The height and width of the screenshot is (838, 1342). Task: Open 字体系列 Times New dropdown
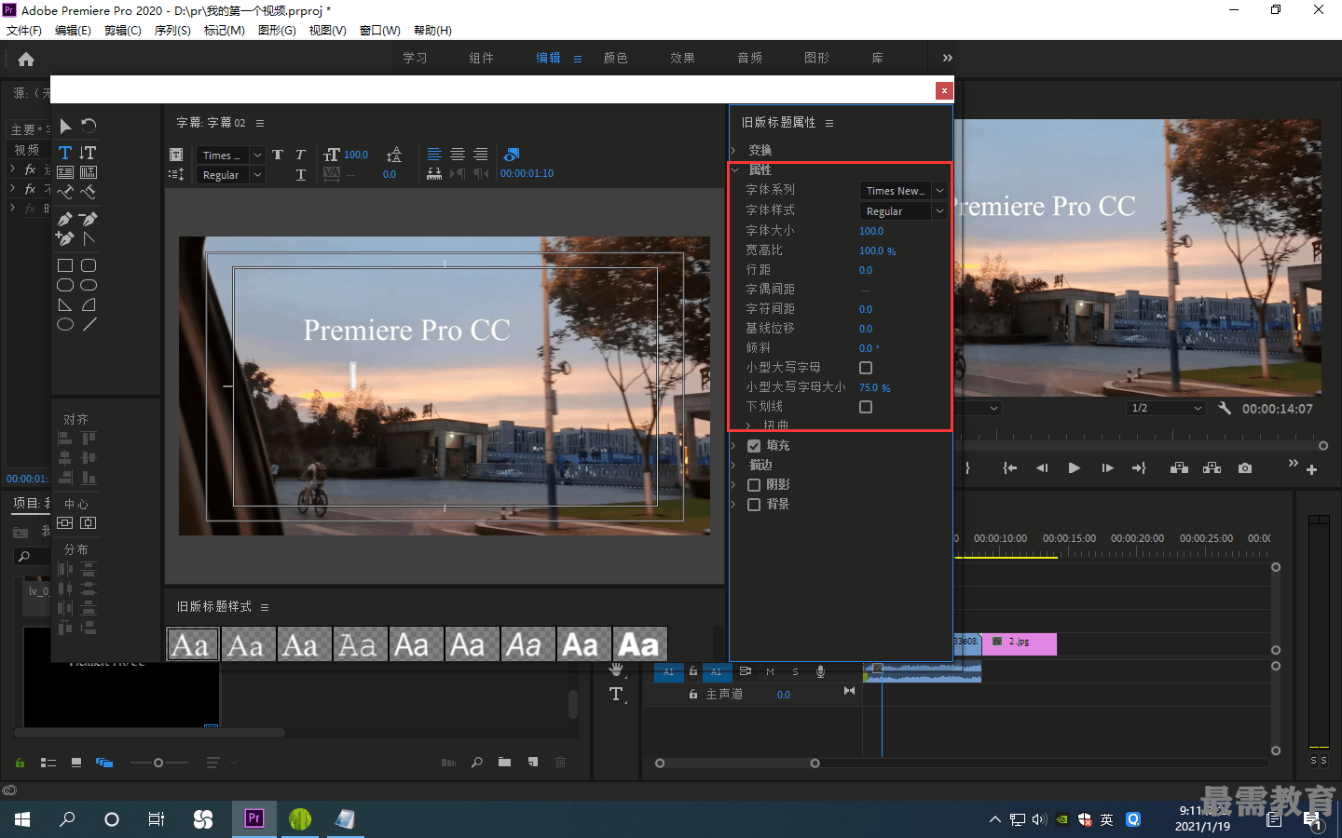coord(902,191)
